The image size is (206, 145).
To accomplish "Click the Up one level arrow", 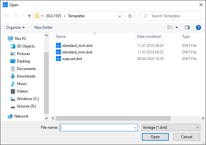I will click(29, 16).
